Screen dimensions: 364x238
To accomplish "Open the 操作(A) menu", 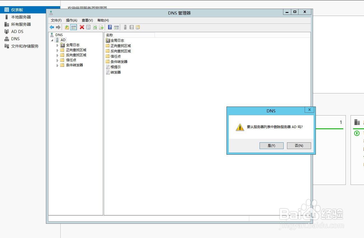I will click(72, 20).
